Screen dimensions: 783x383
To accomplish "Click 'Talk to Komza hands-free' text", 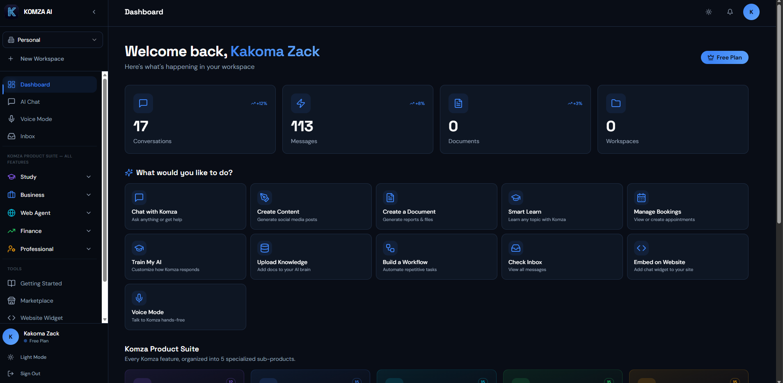I will 158,320.
